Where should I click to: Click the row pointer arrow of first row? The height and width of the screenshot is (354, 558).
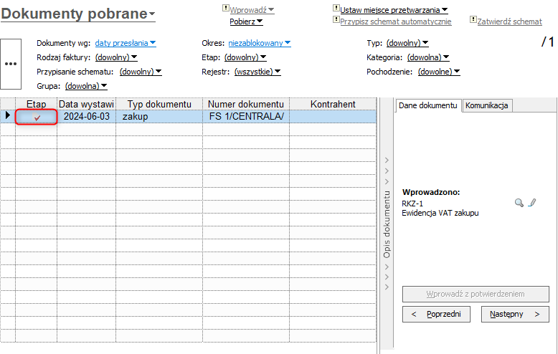point(7,115)
